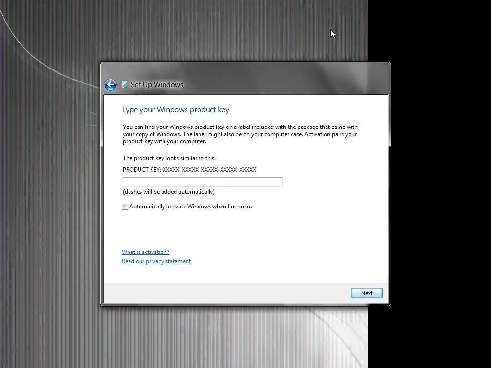Click the dashes will be added automatically note
The height and width of the screenshot is (368, 491).
[x=169, y=192]
